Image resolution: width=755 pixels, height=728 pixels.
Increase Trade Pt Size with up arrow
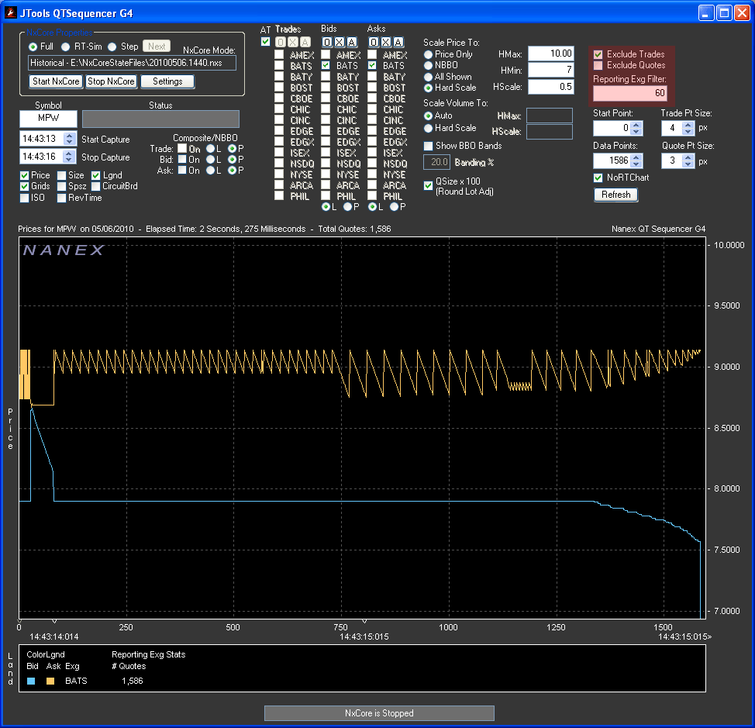tap(688, 125)
